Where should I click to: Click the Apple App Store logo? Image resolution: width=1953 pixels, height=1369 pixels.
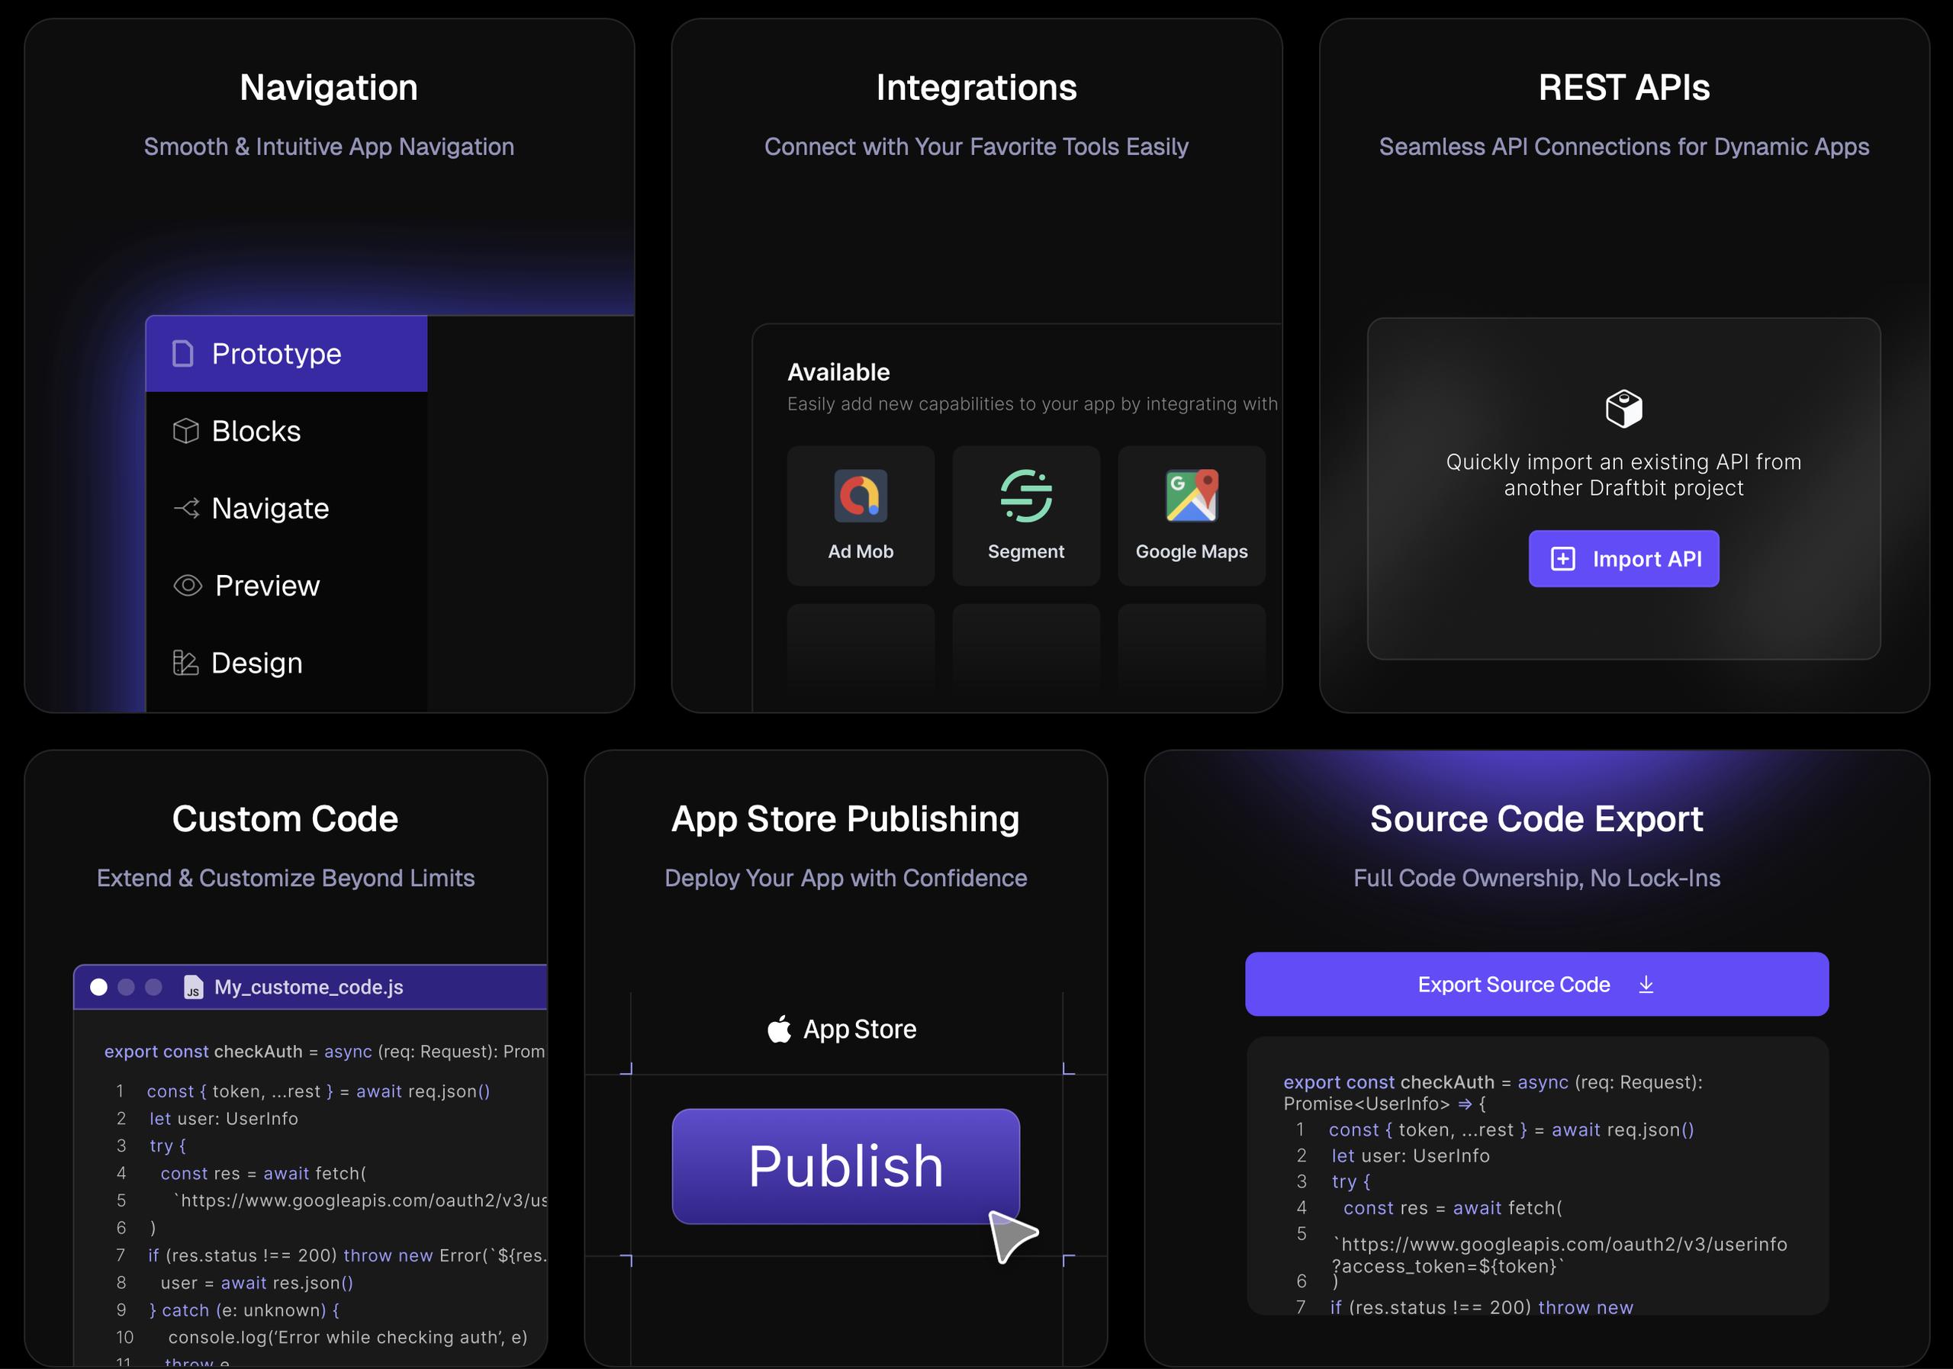[x=779, y=1029]
